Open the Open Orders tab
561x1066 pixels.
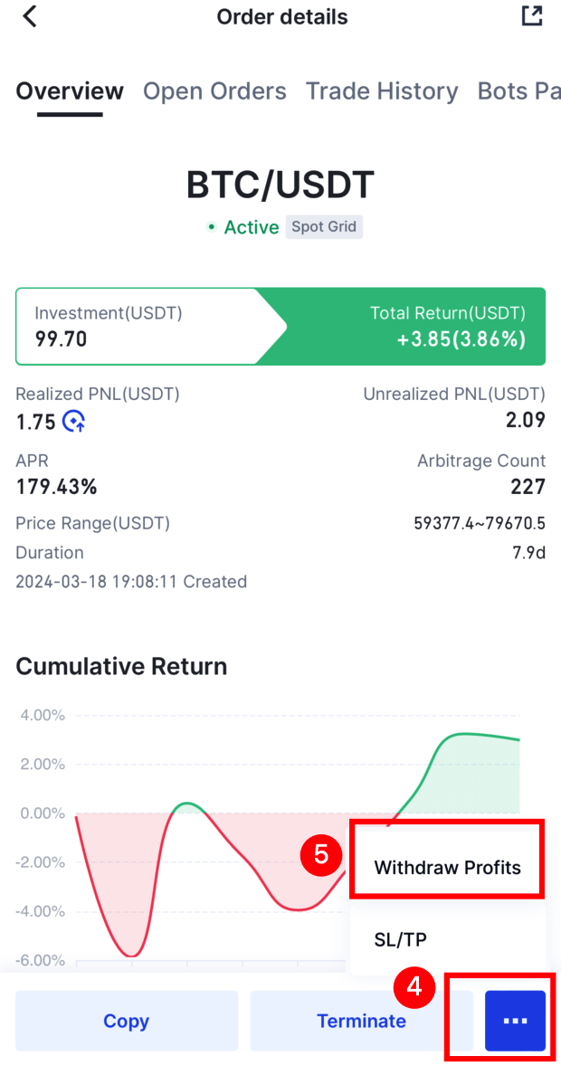(x=214, y=91)
